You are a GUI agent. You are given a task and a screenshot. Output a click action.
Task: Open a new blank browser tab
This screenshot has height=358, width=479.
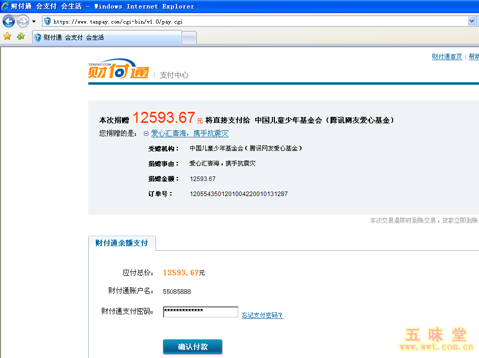point(189,38)
